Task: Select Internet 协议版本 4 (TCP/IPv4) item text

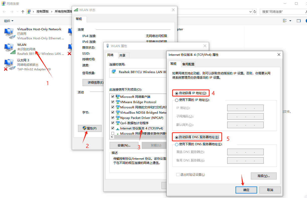Action: tap(141, 128)
